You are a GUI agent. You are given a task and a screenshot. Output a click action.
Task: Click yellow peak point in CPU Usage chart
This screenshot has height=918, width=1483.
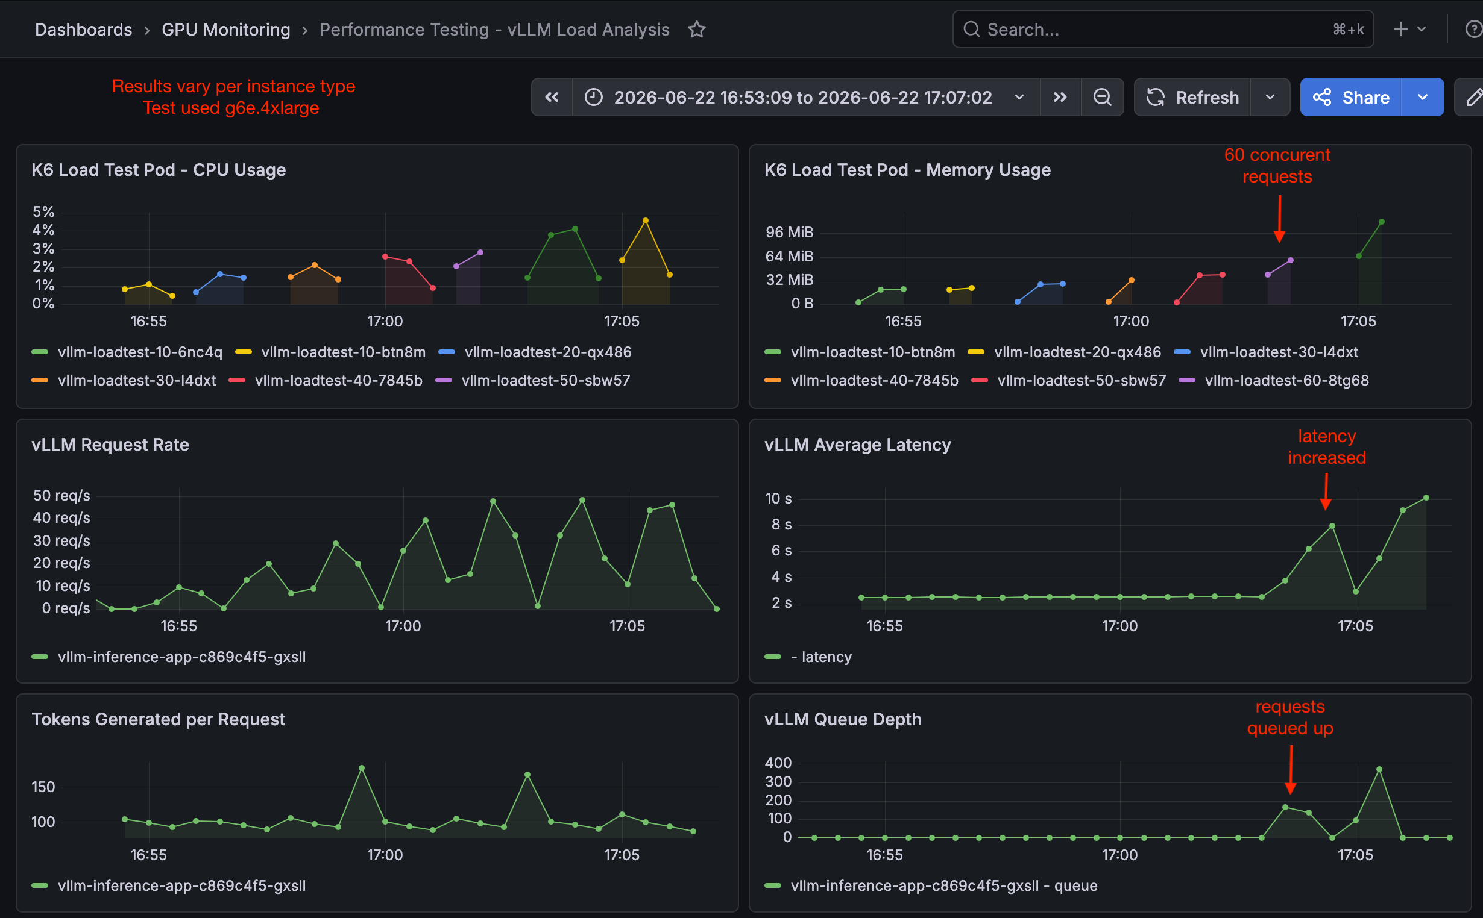(645, 220)
